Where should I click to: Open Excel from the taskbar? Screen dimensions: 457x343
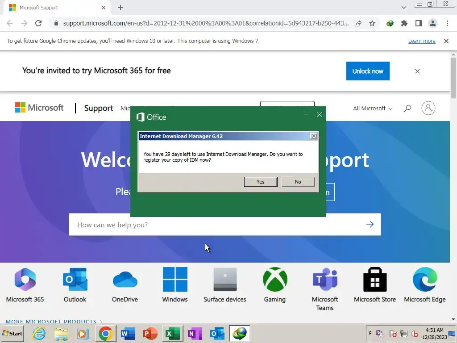pyautogui.click(x=173, y=333)
